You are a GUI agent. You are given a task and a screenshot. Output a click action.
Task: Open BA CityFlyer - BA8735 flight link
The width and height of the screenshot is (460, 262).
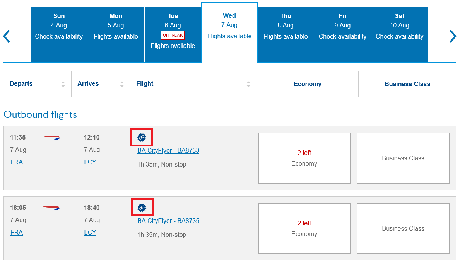[168, 221]
